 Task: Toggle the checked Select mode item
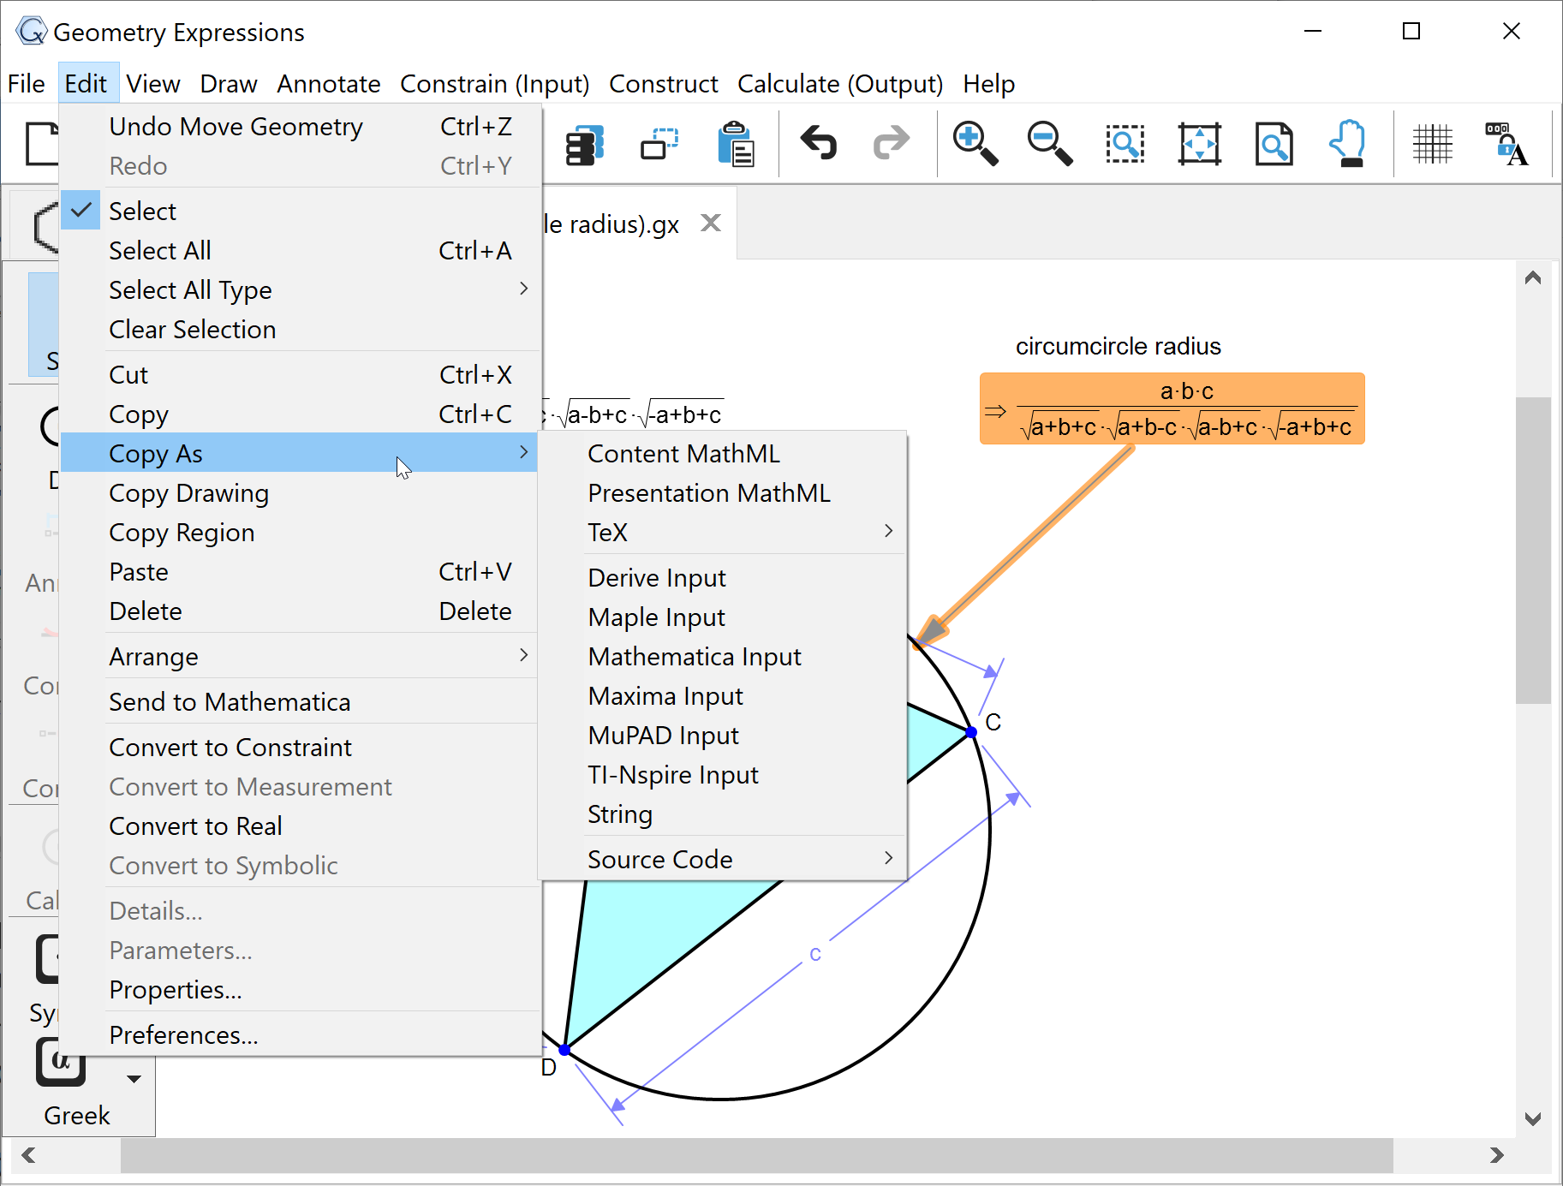click(142, 212)
